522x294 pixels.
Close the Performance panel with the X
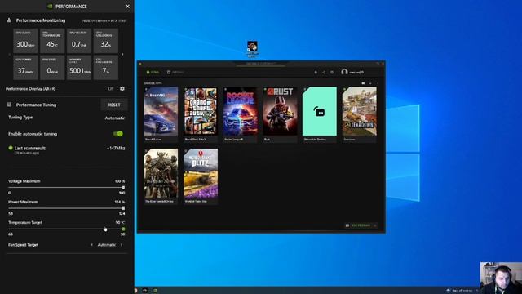click(x=127, y=7)
